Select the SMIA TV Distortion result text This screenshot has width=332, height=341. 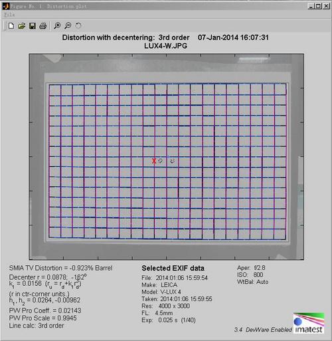point(60,268)
